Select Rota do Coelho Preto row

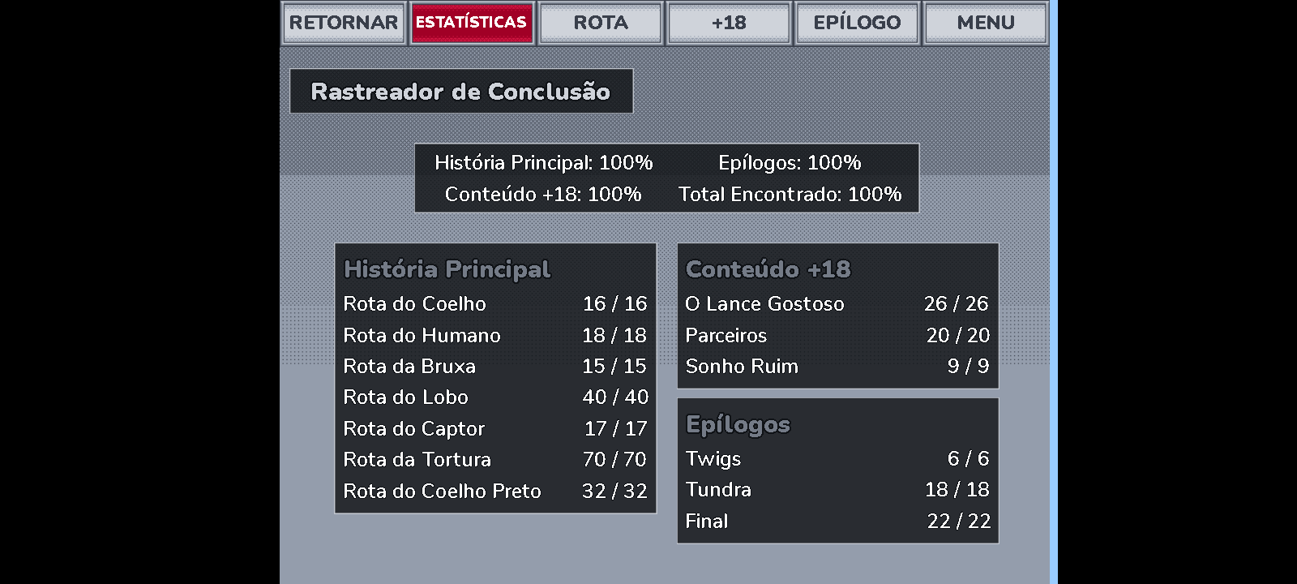495,491
